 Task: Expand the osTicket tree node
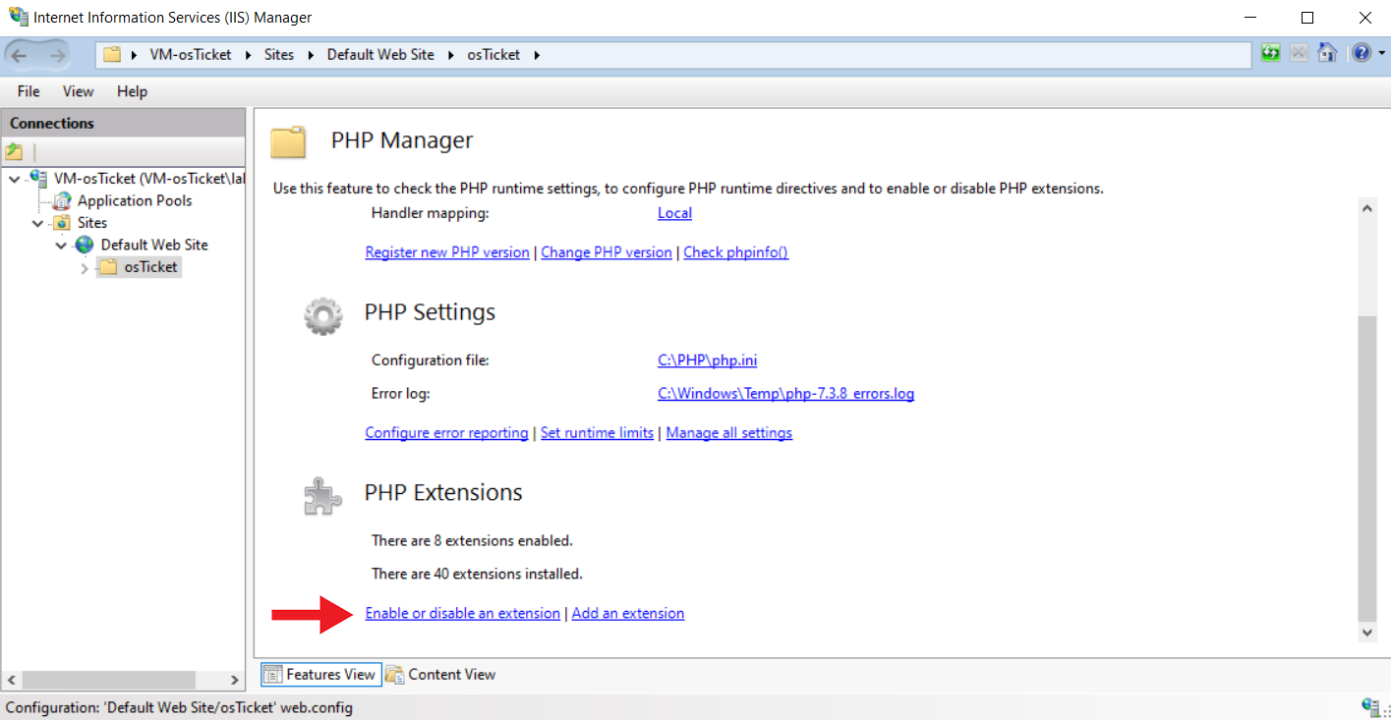pos(85,267)
